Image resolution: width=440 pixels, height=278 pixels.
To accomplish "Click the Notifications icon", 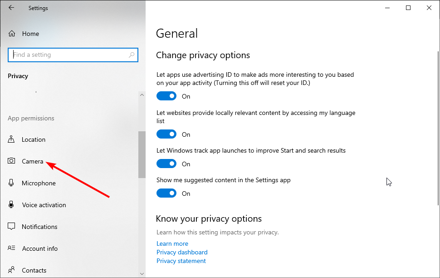I will point(12,227).
